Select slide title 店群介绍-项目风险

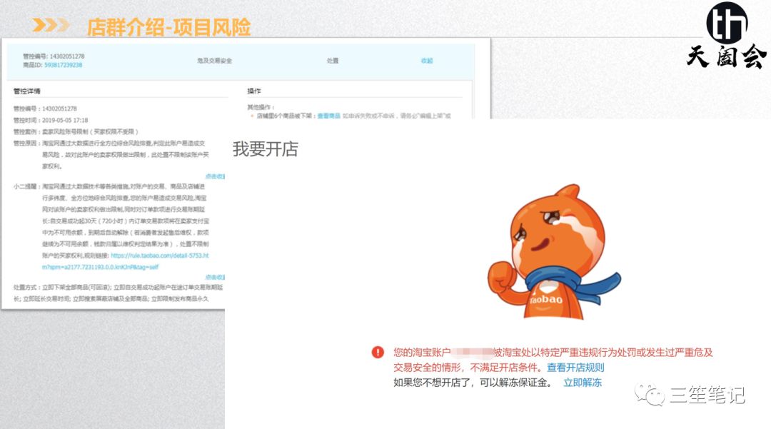(x=168, y=27)
